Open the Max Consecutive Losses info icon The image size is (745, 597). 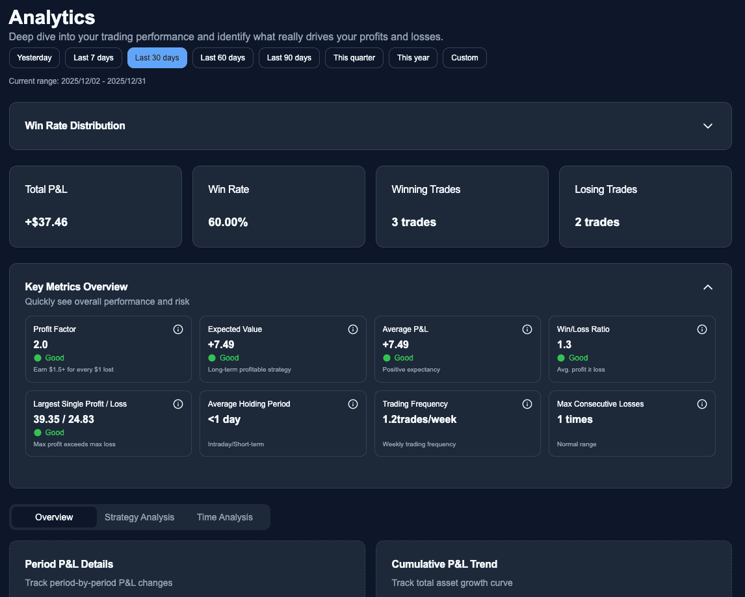pos(702,404)
